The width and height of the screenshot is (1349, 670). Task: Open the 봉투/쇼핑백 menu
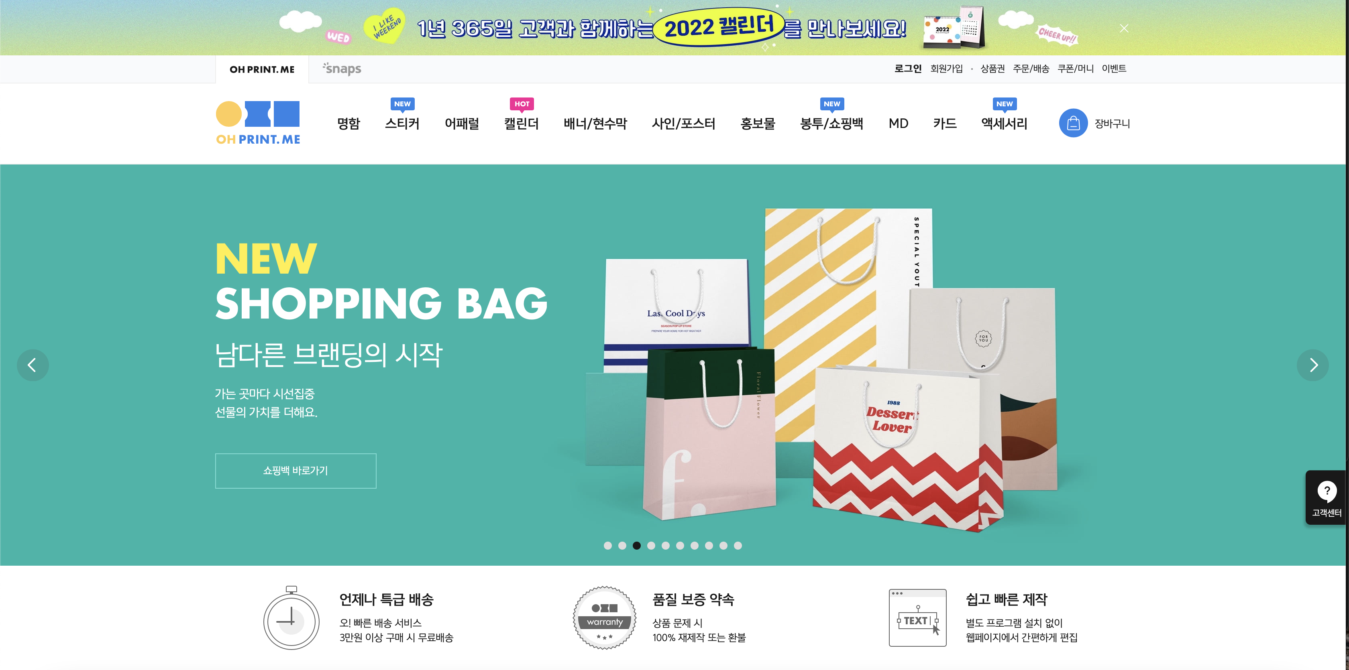(x=831, y=124)
